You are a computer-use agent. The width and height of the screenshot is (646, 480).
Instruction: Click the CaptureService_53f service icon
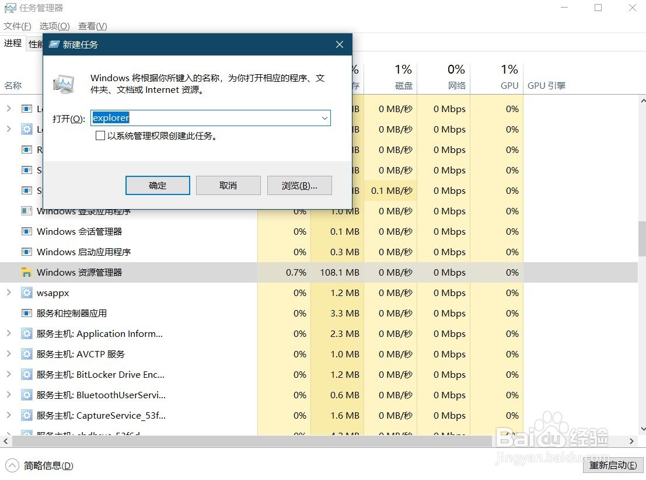[x=27, y=415]
